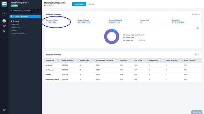Click the Manchester, UK (man01) page title
The width and height of the screenshot is (204, 114).
(55, 3)
